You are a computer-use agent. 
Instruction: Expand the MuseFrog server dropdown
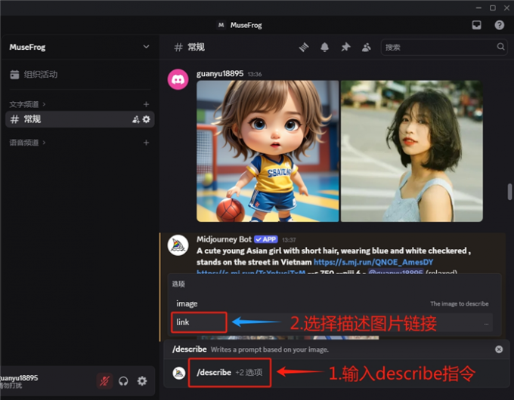point(146,47)
